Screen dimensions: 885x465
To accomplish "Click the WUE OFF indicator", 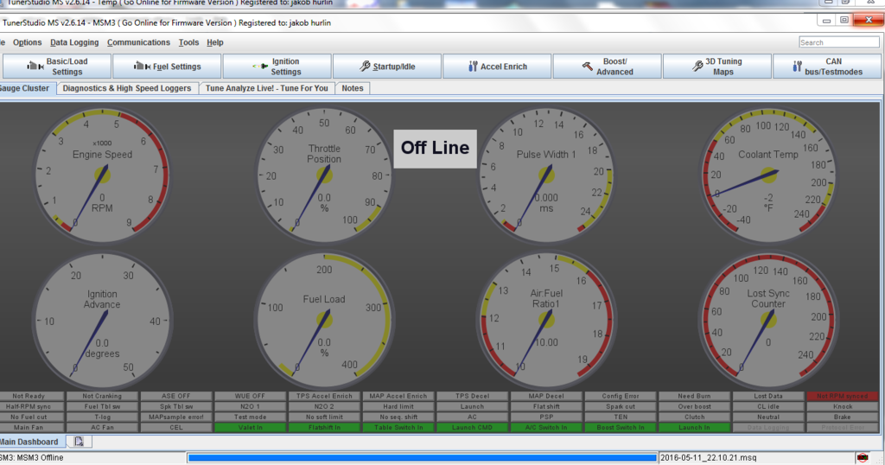I will coord(250,396).
